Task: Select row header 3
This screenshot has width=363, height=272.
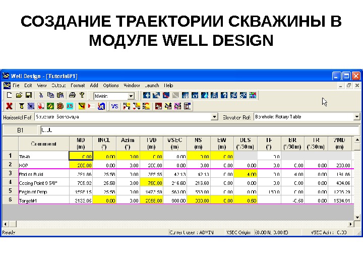Action: 10,173
